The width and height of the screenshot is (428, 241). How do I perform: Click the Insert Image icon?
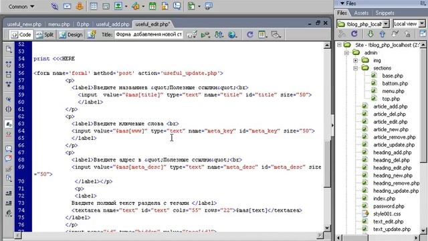click(118, 6)
